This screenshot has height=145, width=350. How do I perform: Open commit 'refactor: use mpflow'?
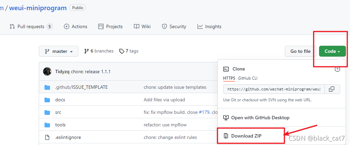tap(165, 125)
